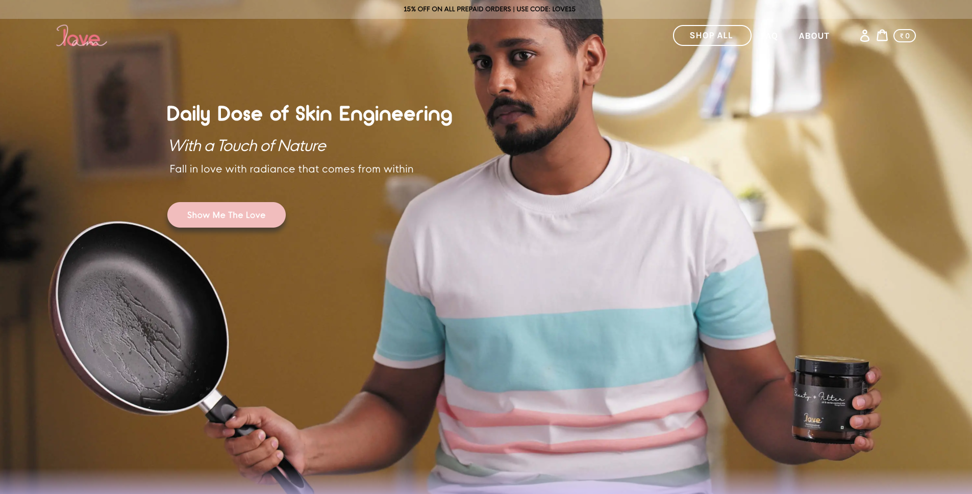Click the Jove logo on the jar

[813, 418]
